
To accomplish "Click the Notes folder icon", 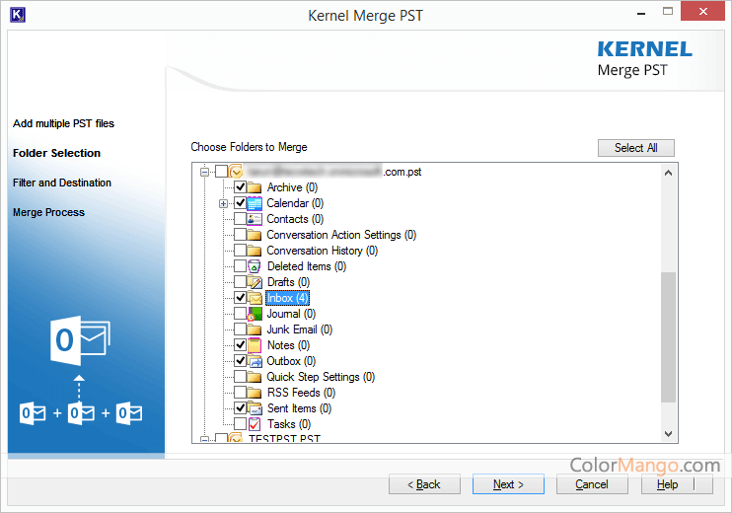I will [x=255, y=345].
